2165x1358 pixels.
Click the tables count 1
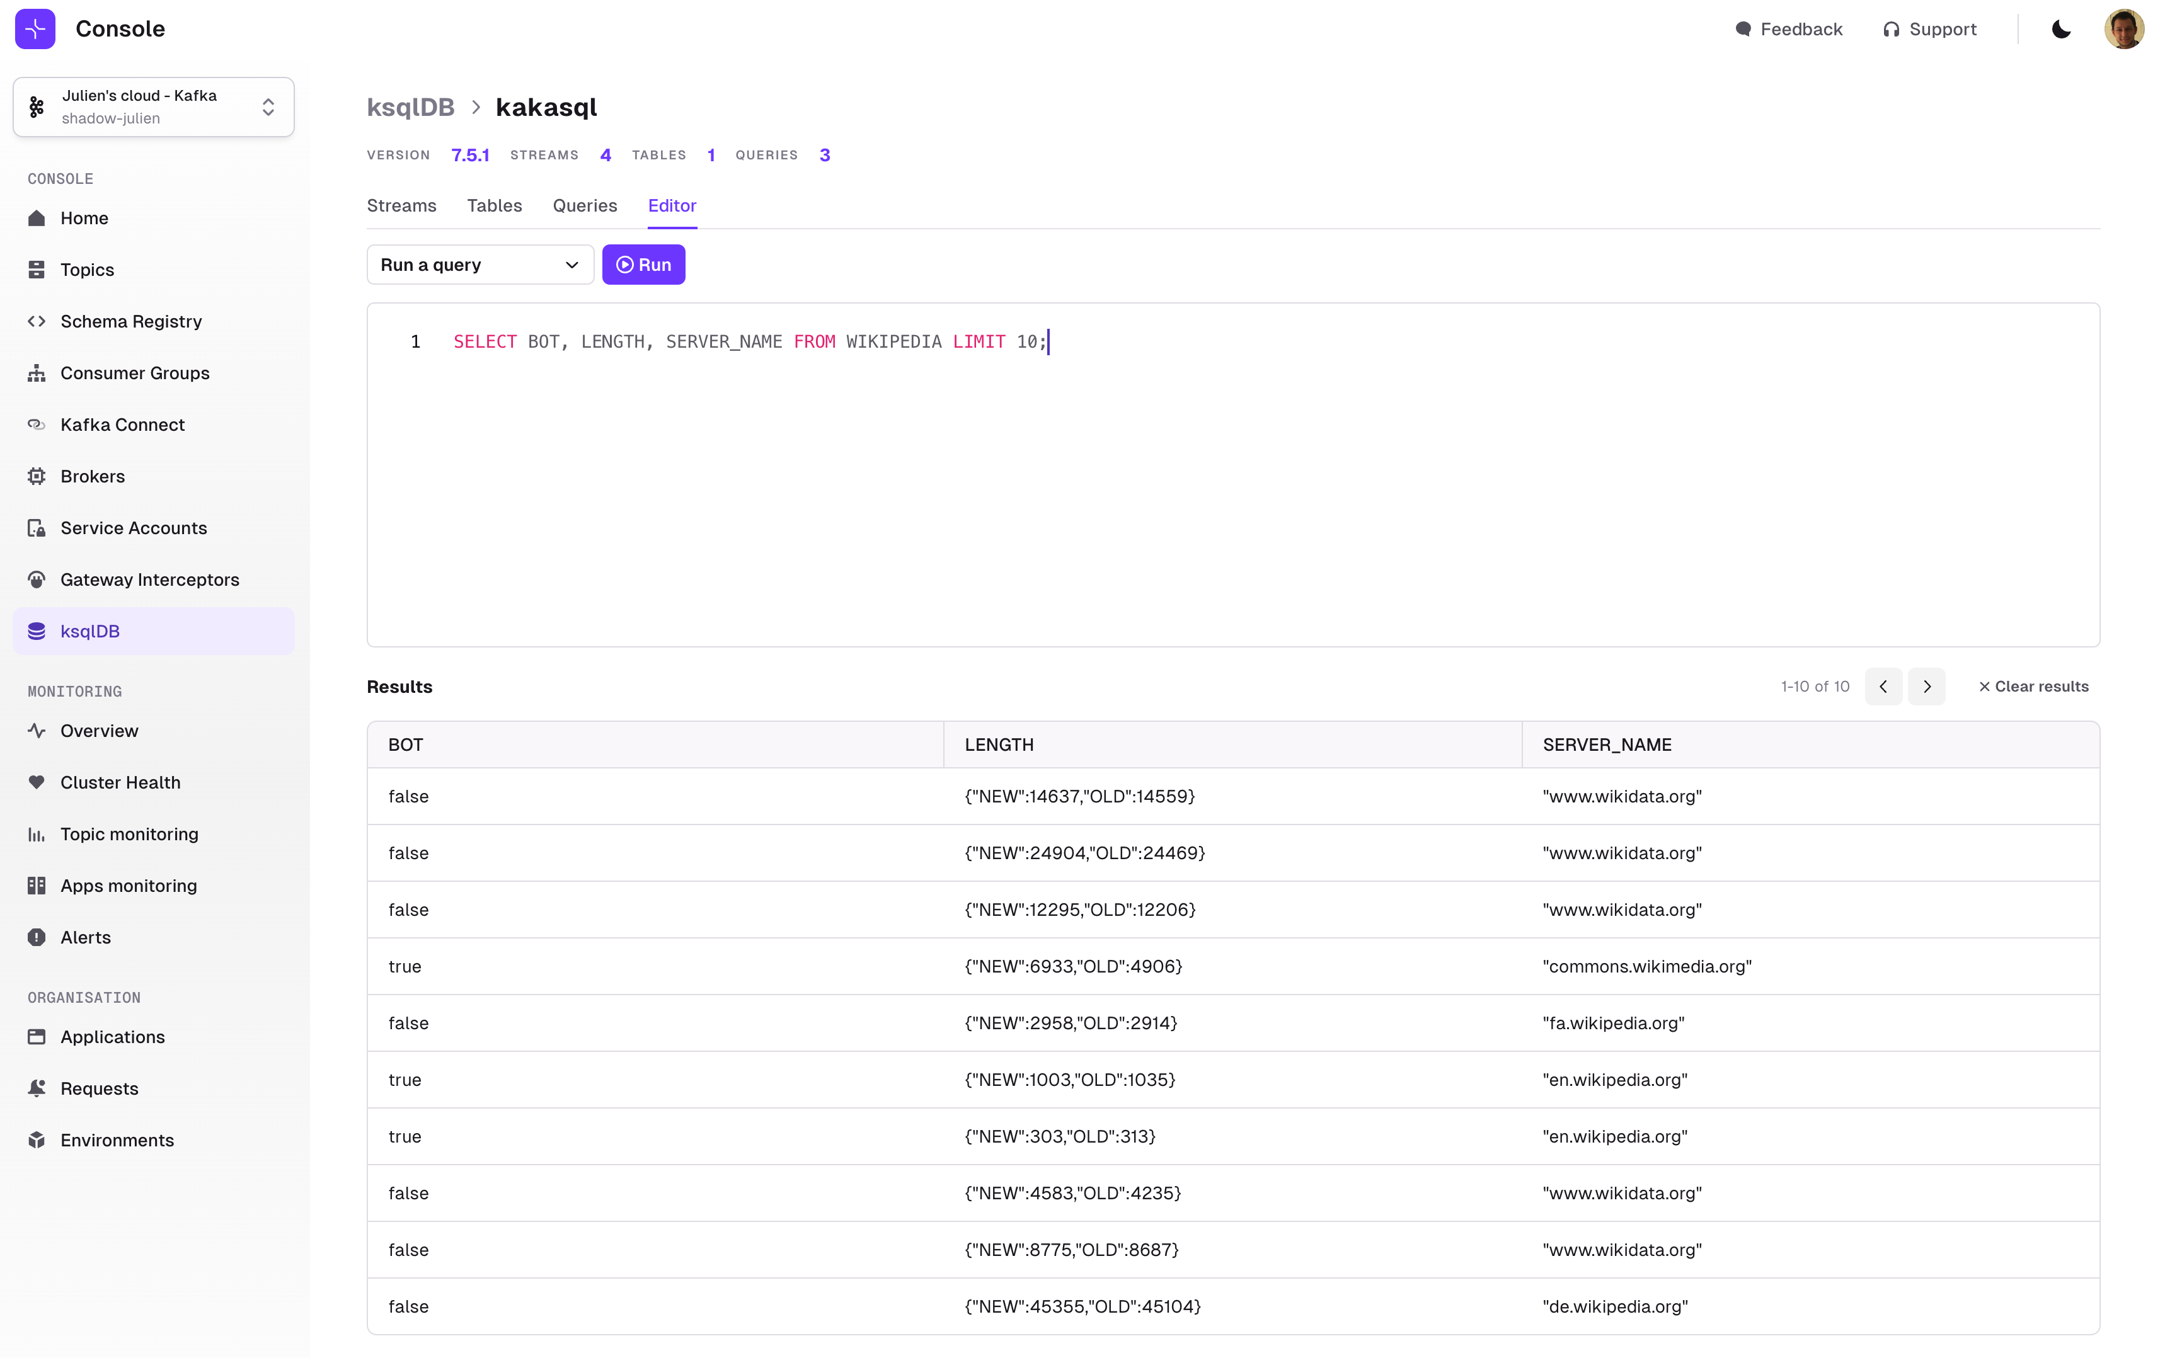coord(711,156)
